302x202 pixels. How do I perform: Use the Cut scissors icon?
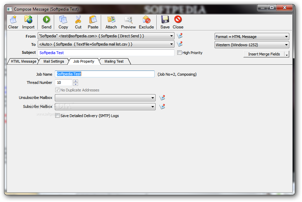click(x=78, y=22)
